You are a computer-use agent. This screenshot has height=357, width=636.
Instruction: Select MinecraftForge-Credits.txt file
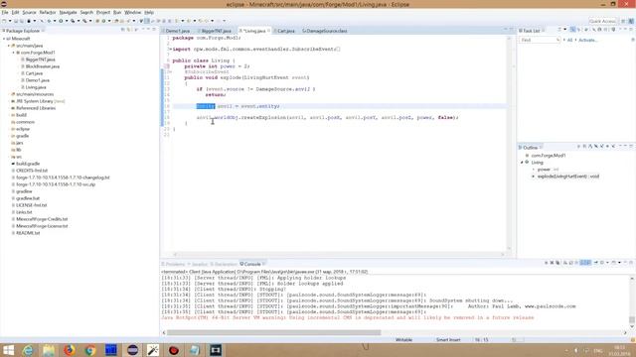(42, 219)
